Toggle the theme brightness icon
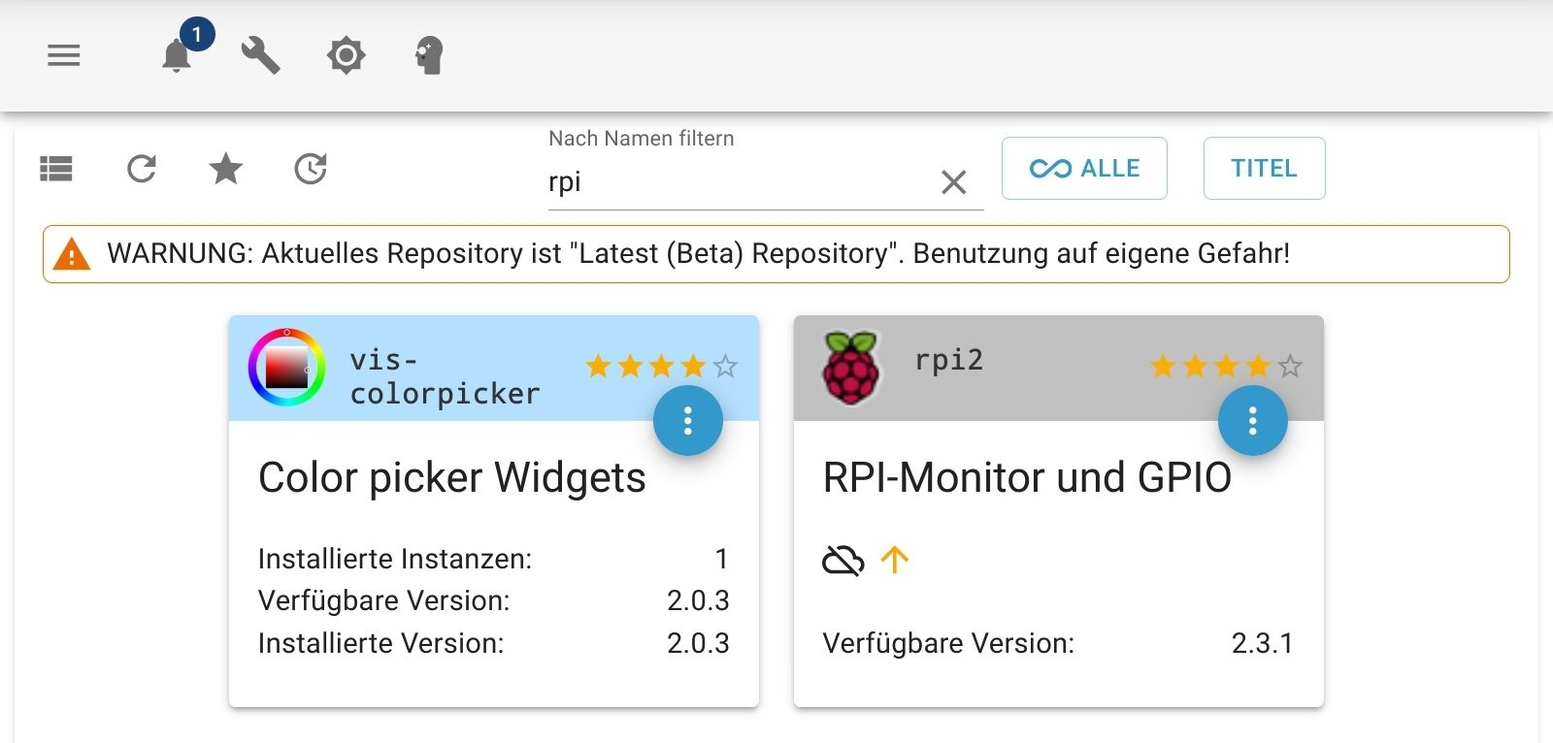 click(347, 55)
